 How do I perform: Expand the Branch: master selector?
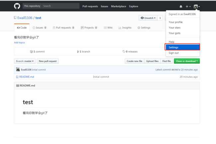point(25,61)
